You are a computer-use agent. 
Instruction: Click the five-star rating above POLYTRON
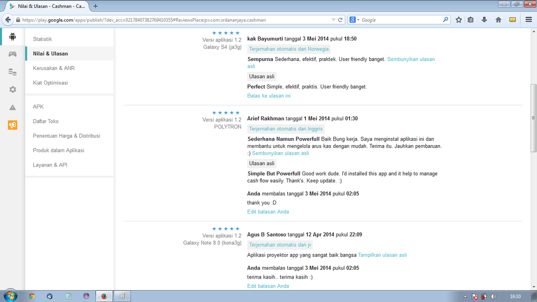click(226, 112)
